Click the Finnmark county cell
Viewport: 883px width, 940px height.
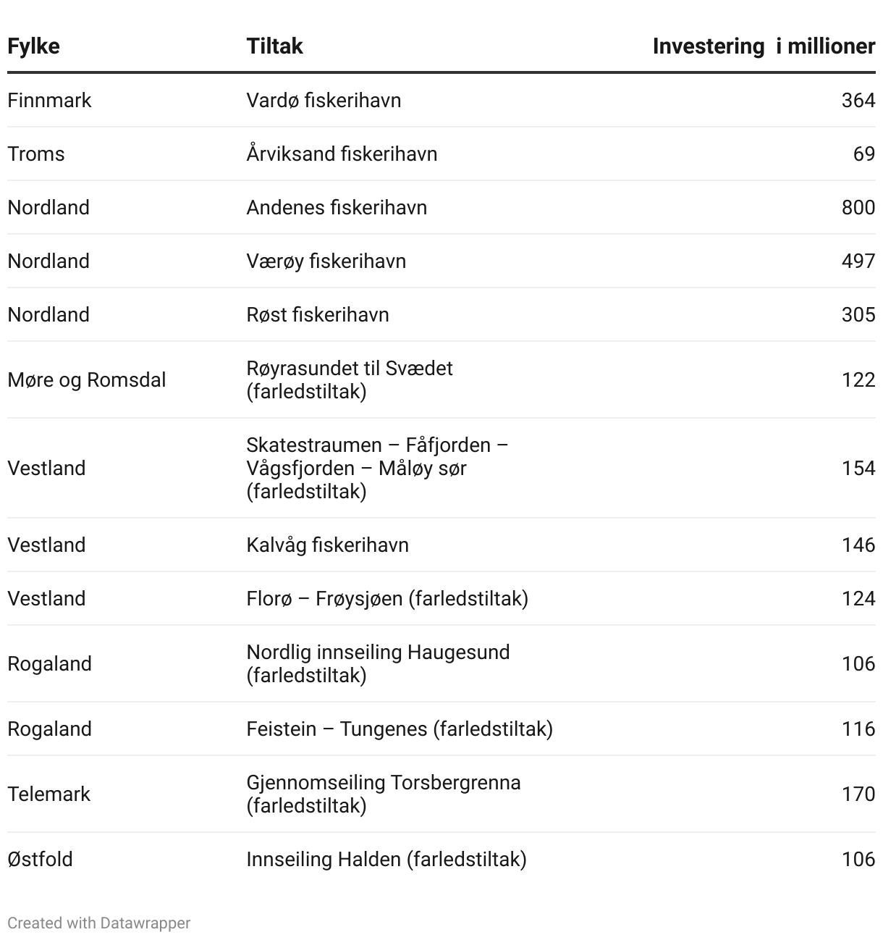point(49,100)
